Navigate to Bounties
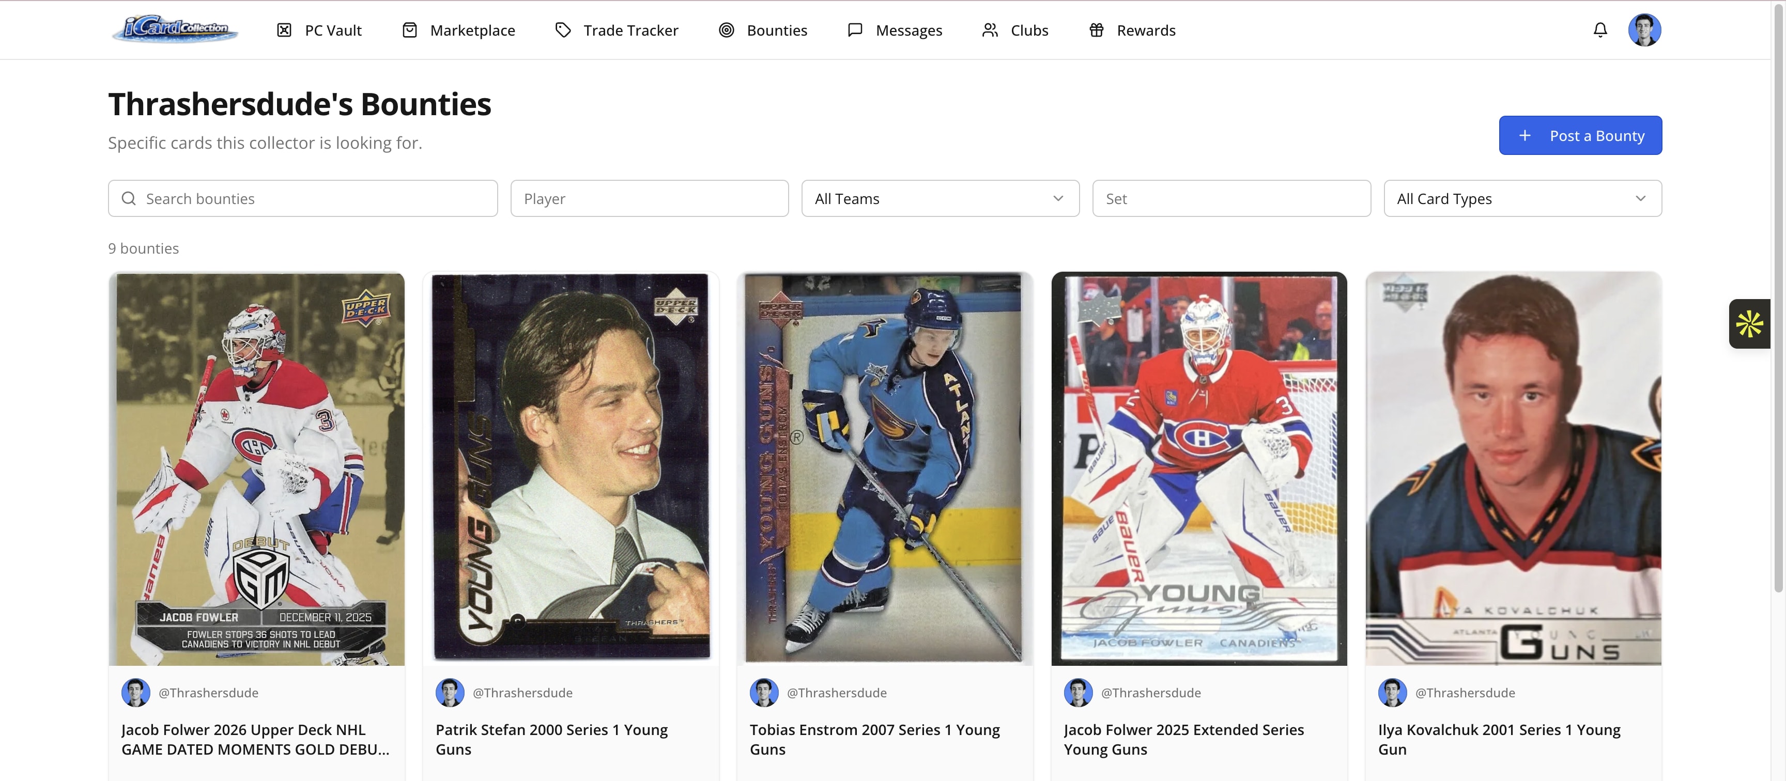The height and width of the screenshot is (781, 1786). tap(777, 30)
